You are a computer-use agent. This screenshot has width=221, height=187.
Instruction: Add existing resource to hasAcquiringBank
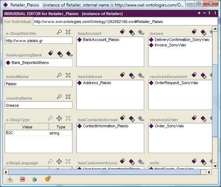click(x=60, y=54)
